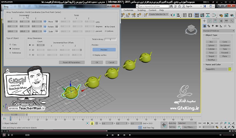Click the Move arrow toward Totals
Viewport: 236px width, 138px height.
coord(57,22)
